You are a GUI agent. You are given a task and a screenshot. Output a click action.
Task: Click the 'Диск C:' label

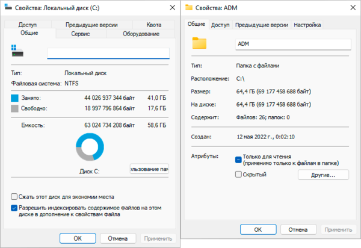pos(89,172)
